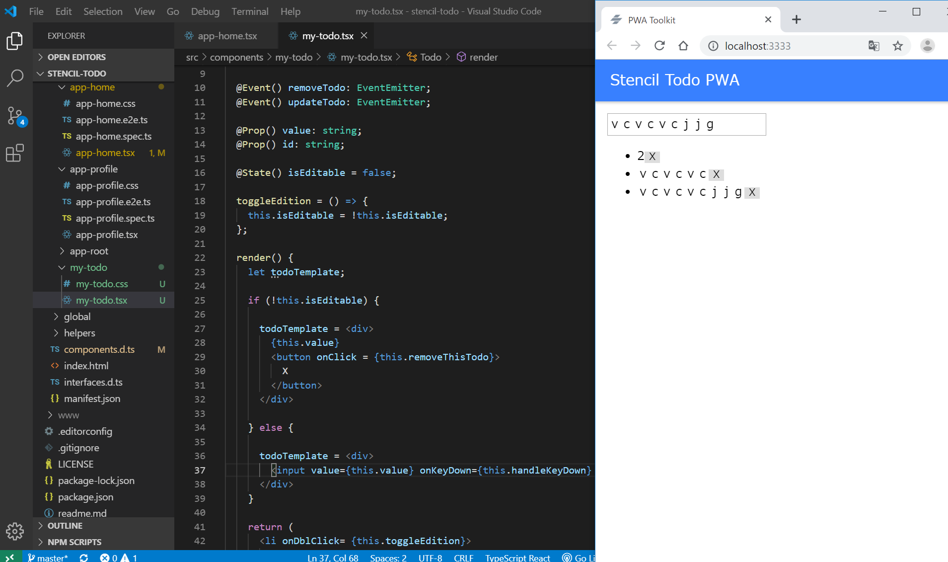Bookmark this page with the star icon

pos(898,46)
